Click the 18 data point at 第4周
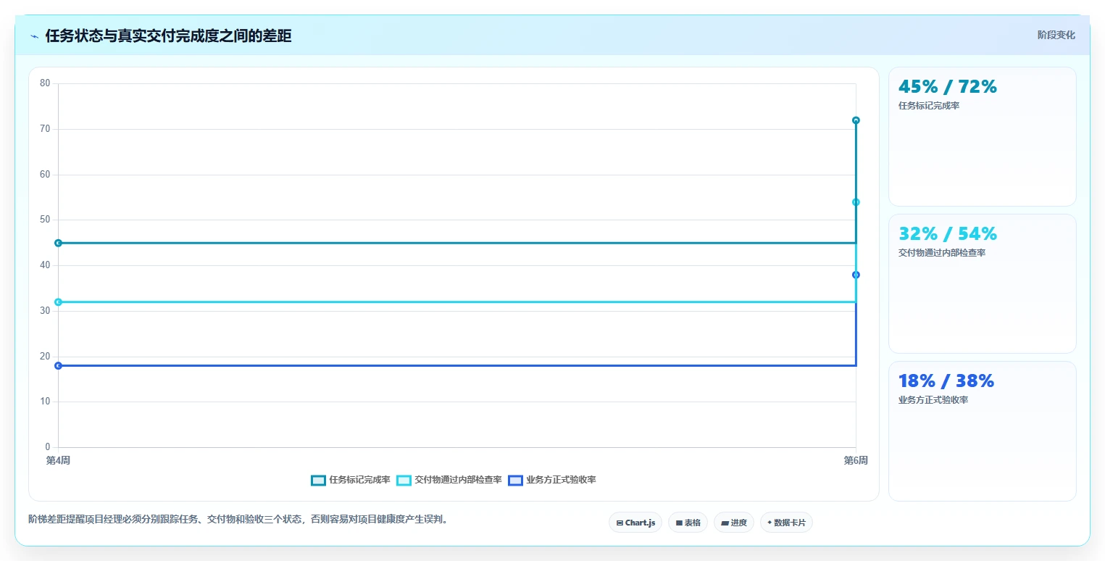 [58, 365]
